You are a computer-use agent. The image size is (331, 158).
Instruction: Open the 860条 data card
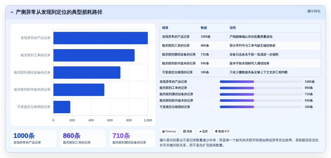tap(83, 138)
